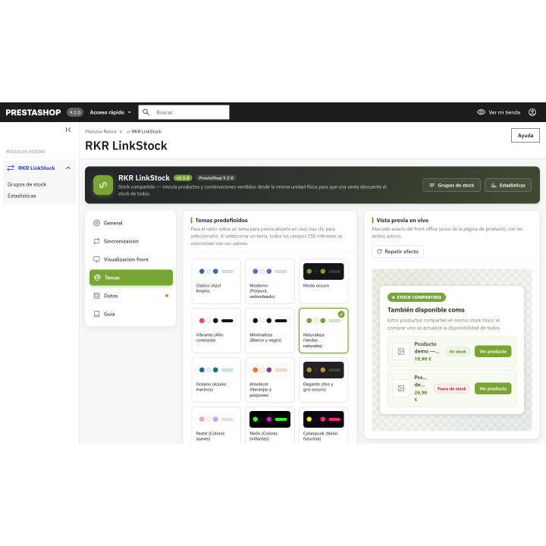The image size is (546, 546).
Task: Open the Sincronización tab
Action: click(x=131, y=241)
